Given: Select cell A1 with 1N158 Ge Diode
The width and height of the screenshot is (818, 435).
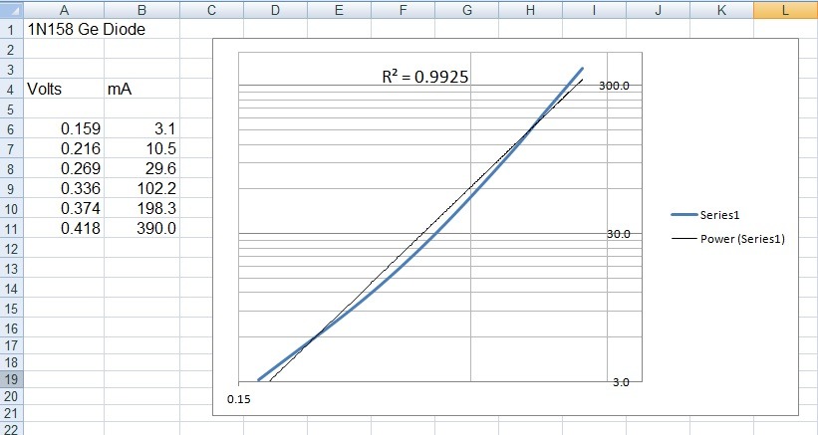Looking at the screenshot, I should click(x=64, y=29).
